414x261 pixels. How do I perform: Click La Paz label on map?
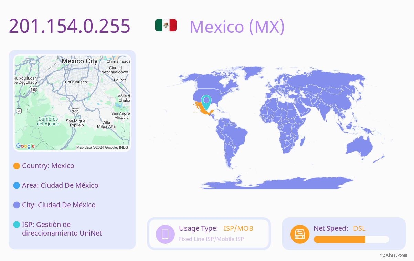tap(120, 80)
